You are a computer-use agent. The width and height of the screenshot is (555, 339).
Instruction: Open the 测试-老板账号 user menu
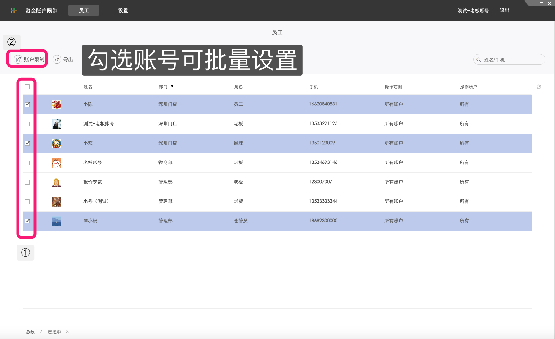[473, 10]
